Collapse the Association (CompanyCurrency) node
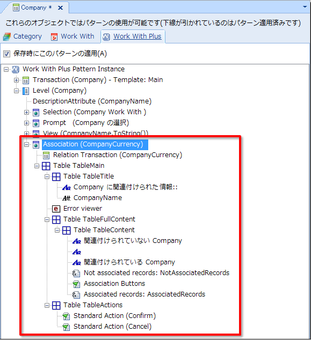This screenshot has width=311, height=340. [26, 144]
